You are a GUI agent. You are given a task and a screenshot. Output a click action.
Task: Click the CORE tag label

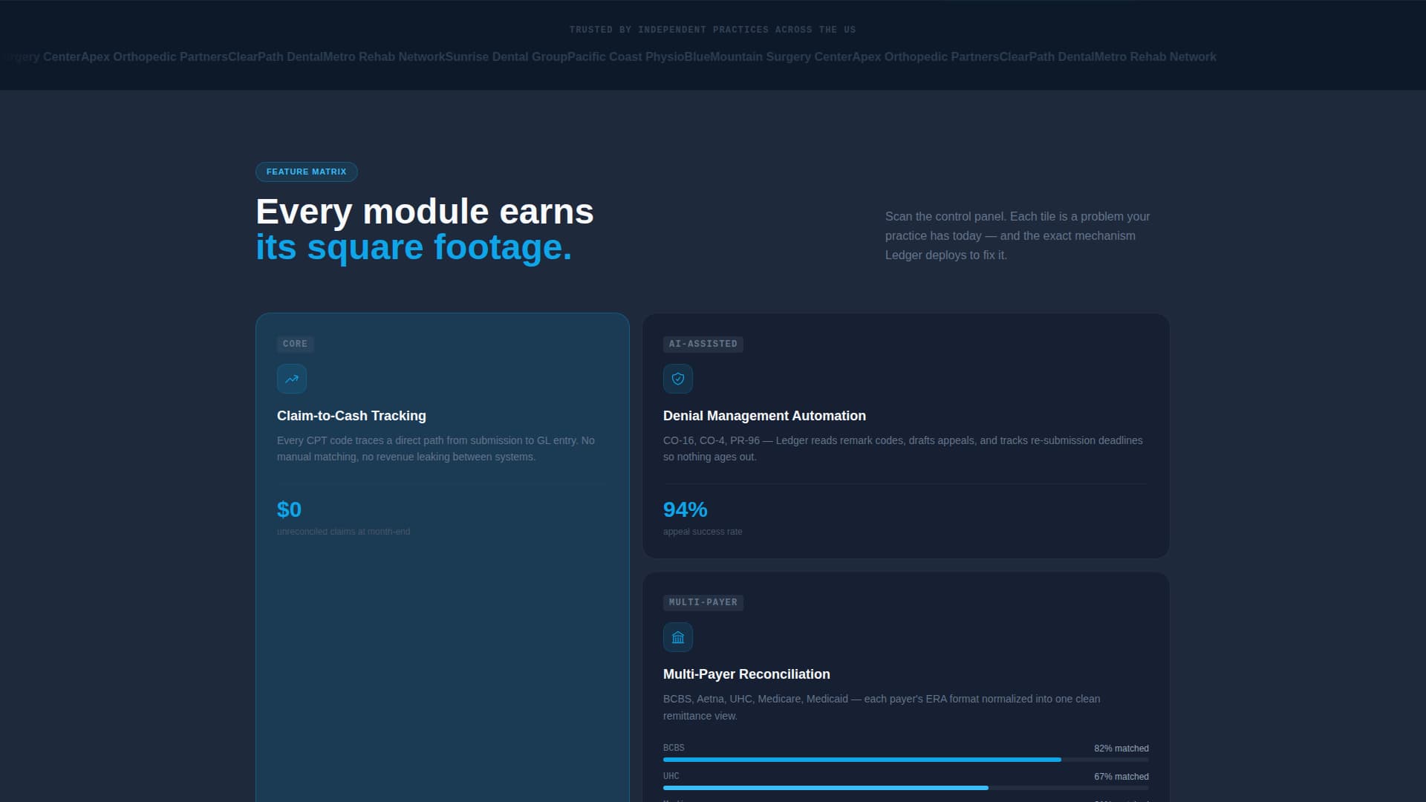click(x=295, y=344)
